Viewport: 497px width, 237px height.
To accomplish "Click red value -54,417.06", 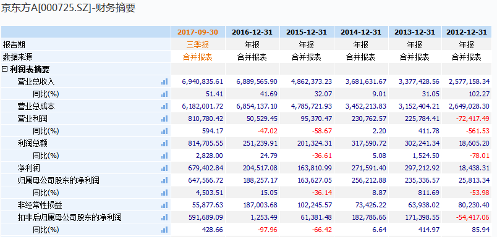I will (x=473, y=217).
